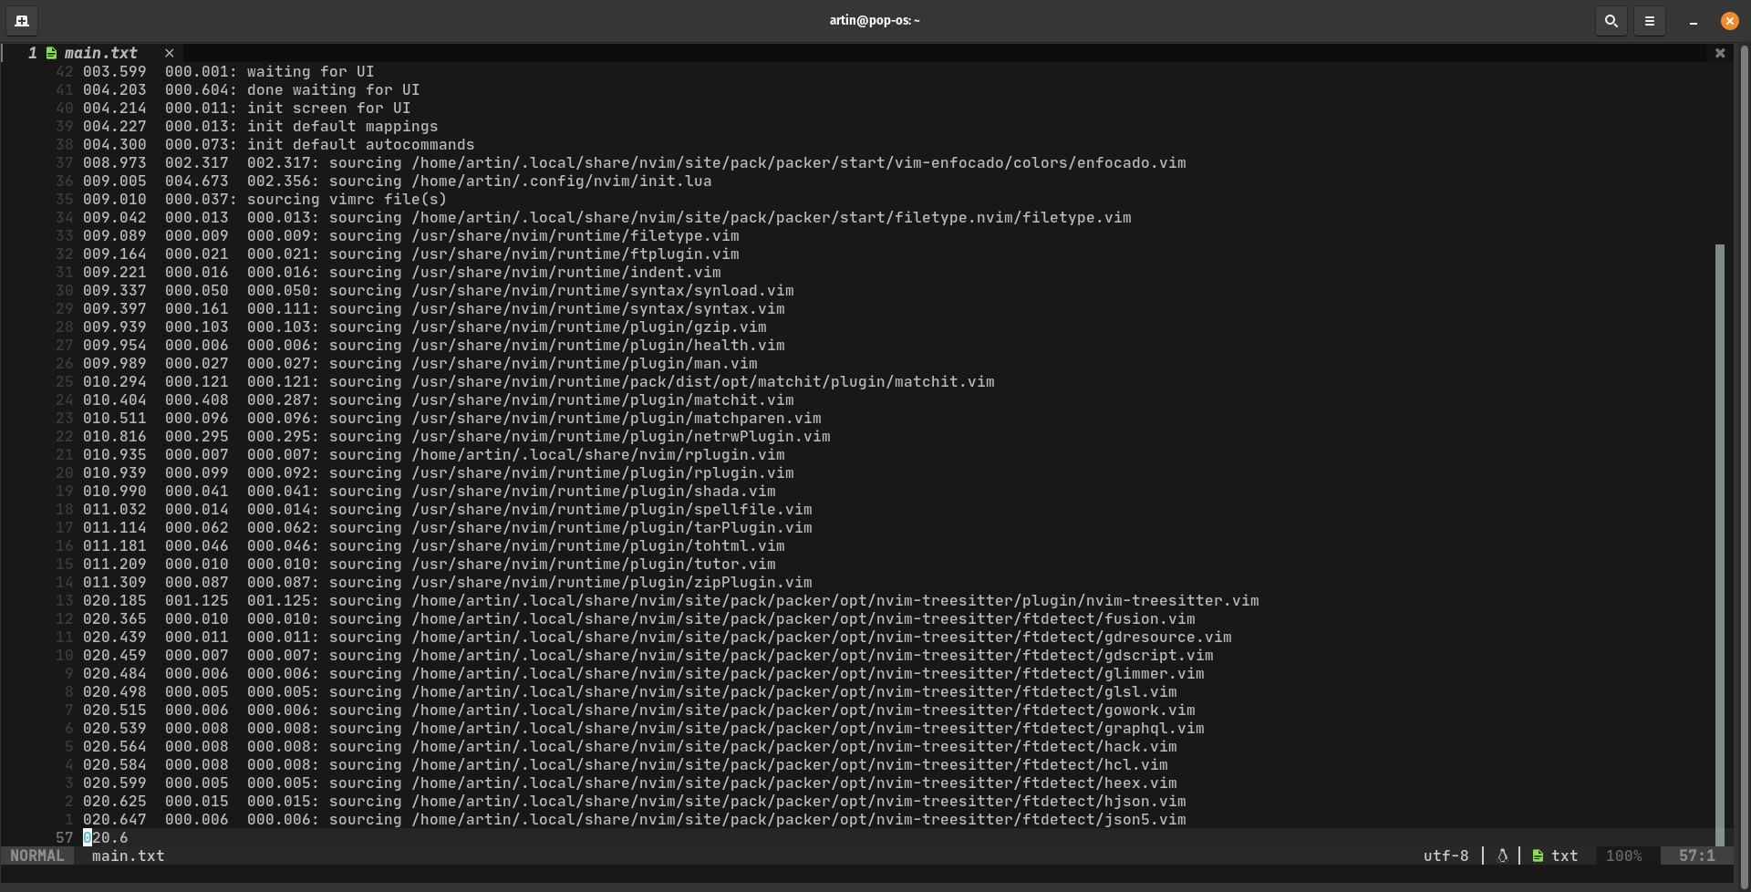Viewport: 1751px width, 892px height.
Task: Click the plugin/shada.vim line
Action: [429, 491]
